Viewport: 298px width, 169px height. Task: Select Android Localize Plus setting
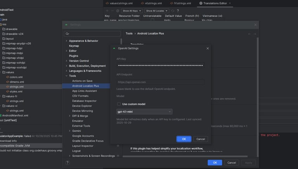point(85,86)
